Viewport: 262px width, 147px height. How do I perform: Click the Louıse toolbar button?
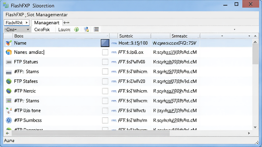pos(64,30)
